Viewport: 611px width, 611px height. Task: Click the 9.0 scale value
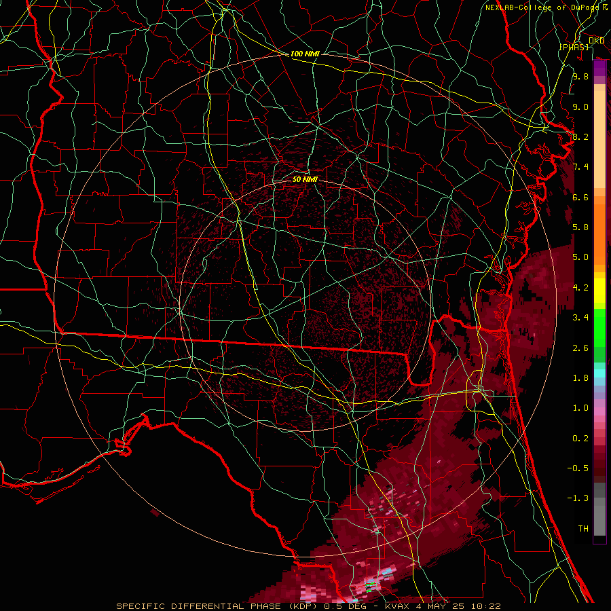(580, 107)
